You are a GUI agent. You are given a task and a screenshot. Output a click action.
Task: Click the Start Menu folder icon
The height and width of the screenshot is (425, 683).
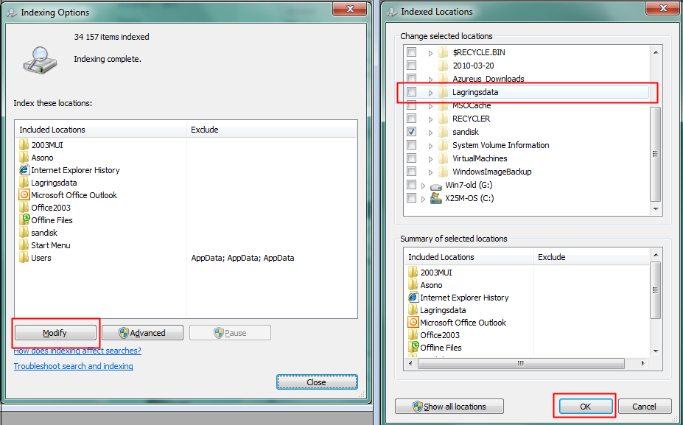point(24,245)
